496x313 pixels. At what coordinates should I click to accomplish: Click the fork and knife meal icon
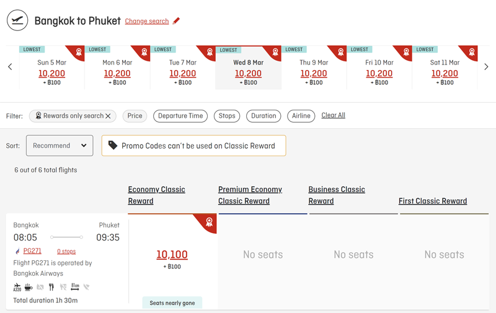[x=51, y=287]
